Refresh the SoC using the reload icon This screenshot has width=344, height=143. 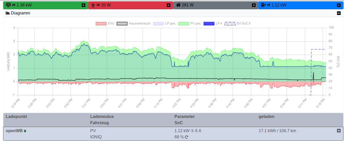pyautogui.click(x=186, y=137)
